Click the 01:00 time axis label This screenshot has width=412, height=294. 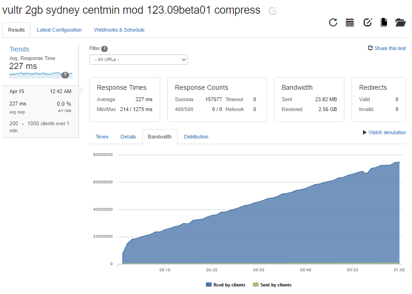[399, 270]
